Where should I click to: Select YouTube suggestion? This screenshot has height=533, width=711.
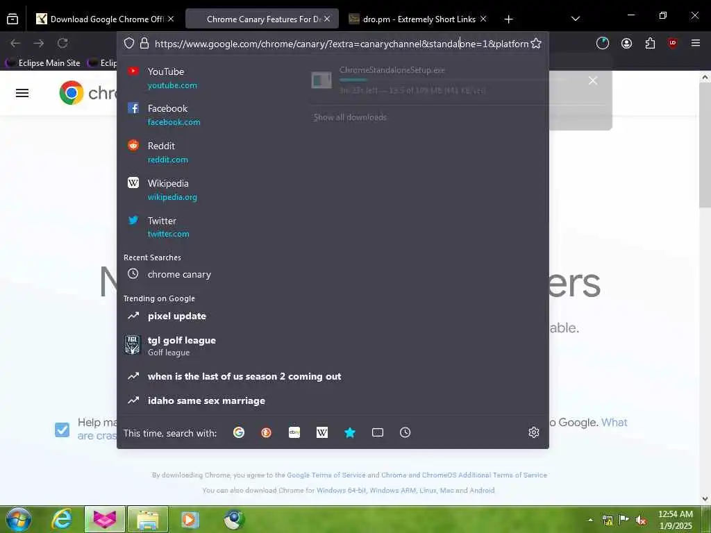click(x=333, y=78)
